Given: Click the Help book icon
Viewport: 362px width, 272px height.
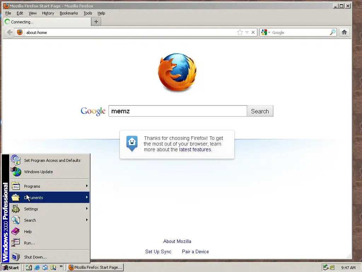Looking at the screenshot, I should (16, 231).
